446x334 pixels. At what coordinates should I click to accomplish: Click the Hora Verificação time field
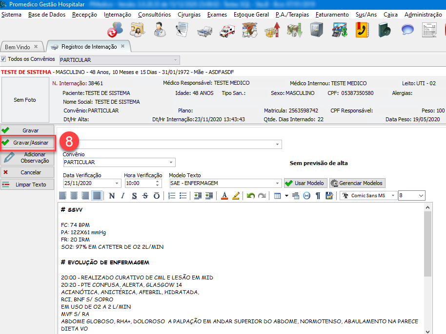pyautogui.click(x=139, y=184)
